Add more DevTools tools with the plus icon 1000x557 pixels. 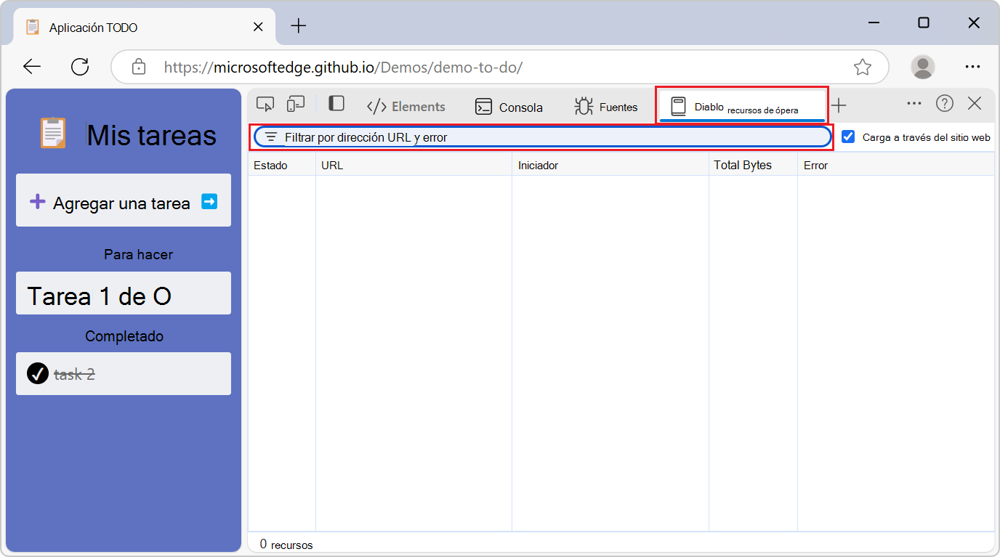839,105
